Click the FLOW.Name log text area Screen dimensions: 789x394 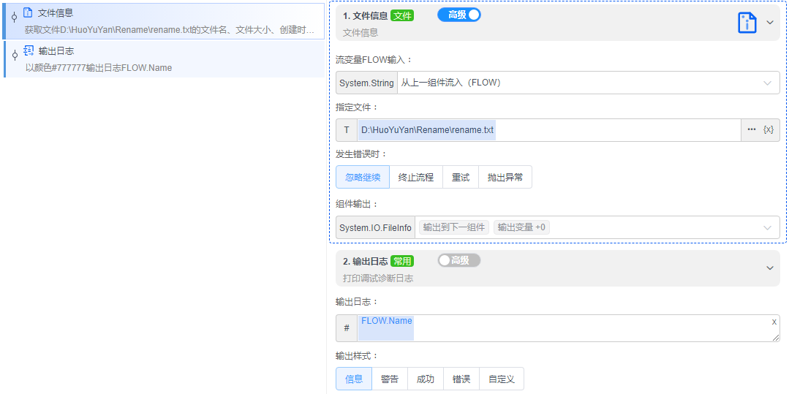[569, 328]
